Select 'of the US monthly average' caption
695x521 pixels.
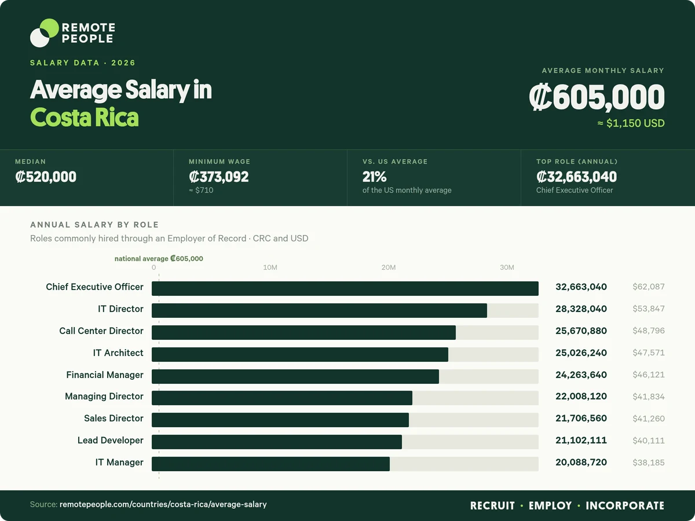pyautogui.click(x=407, y=190)
